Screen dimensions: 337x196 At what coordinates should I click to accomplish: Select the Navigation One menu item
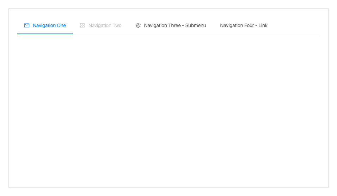[45, 25]
